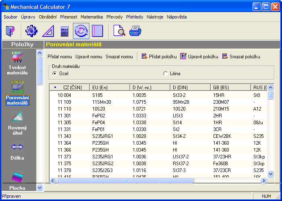This screenshot has width=282, height=201.
Task: Click the Položky panel header
Action: (x=23, y=44)
